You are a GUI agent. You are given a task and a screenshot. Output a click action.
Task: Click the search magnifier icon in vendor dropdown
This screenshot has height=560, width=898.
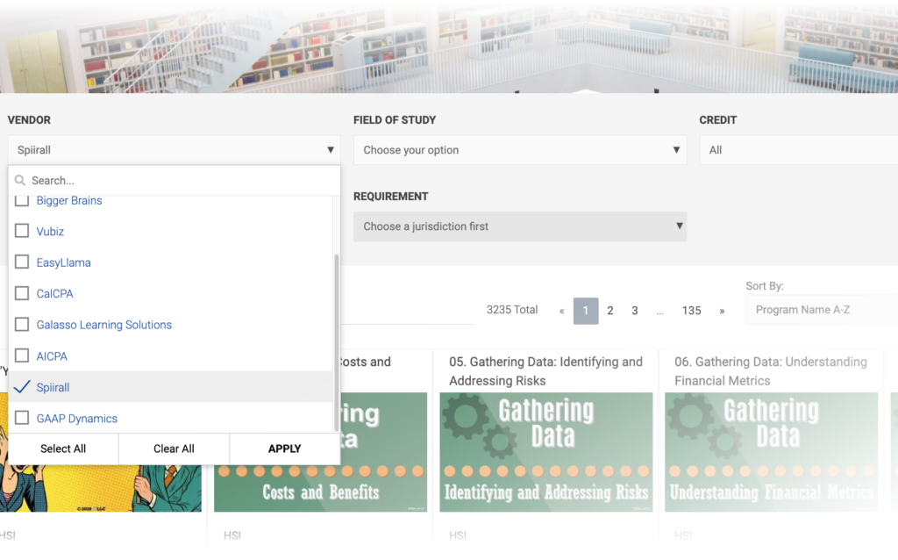coord(20,181)
